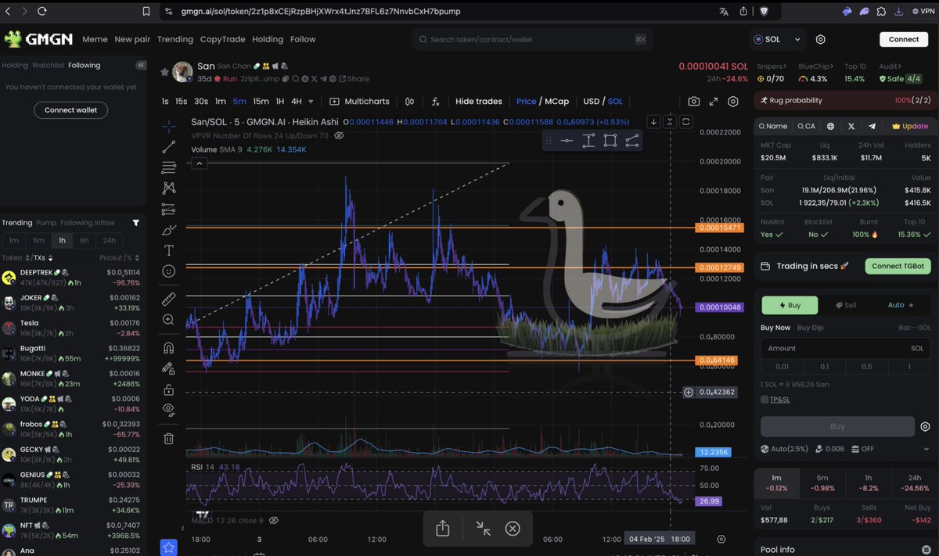Toggle chart sync refresh button
Screen dimensions: 939x556
click(686, 121)
